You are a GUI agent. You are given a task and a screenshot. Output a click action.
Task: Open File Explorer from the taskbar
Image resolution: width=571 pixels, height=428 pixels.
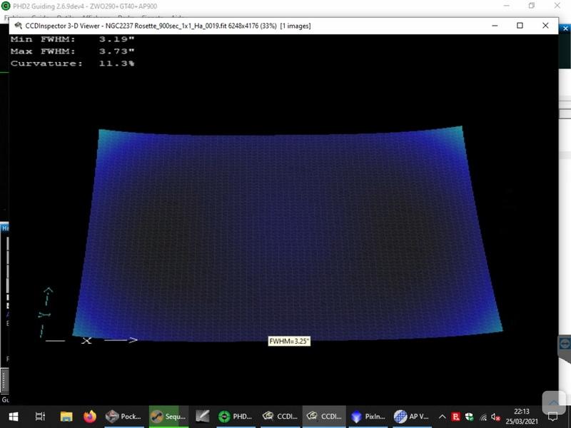(66, 417)
